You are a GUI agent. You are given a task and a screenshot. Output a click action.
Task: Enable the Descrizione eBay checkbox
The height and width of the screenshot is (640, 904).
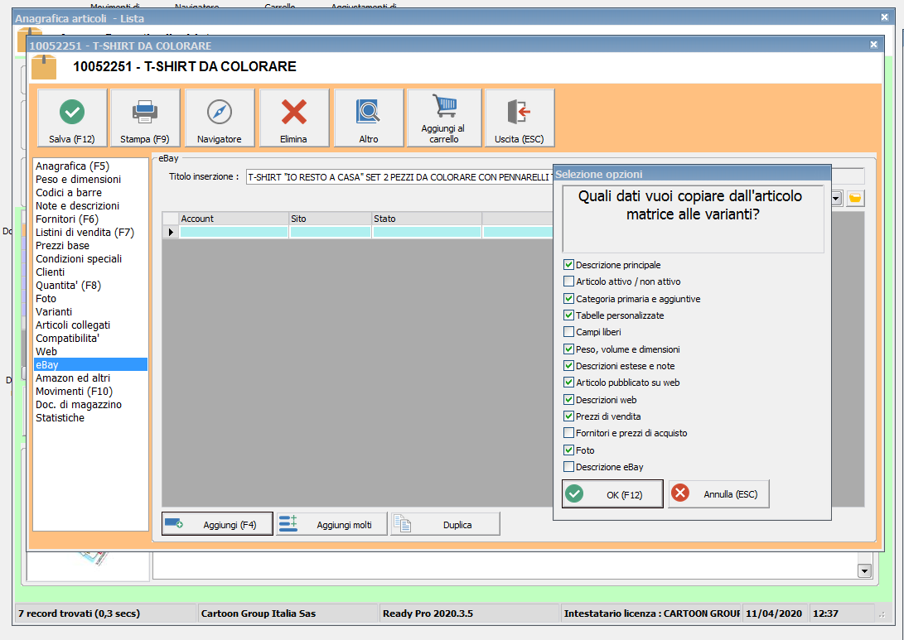pyautogui.click(x=568, y=467)
